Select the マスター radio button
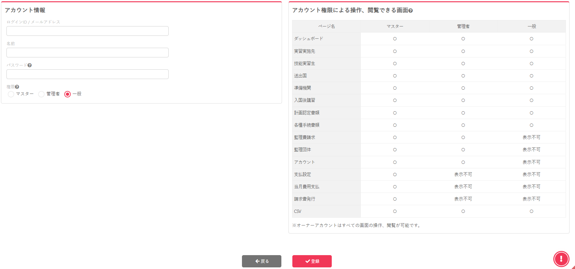Viewport: 575px width, 269px height. [x=11, y=94]
